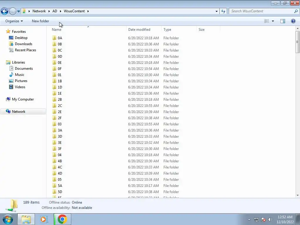300x225 pixels.
Task: Open address bar history dropdown
Action: coord(217,11)
